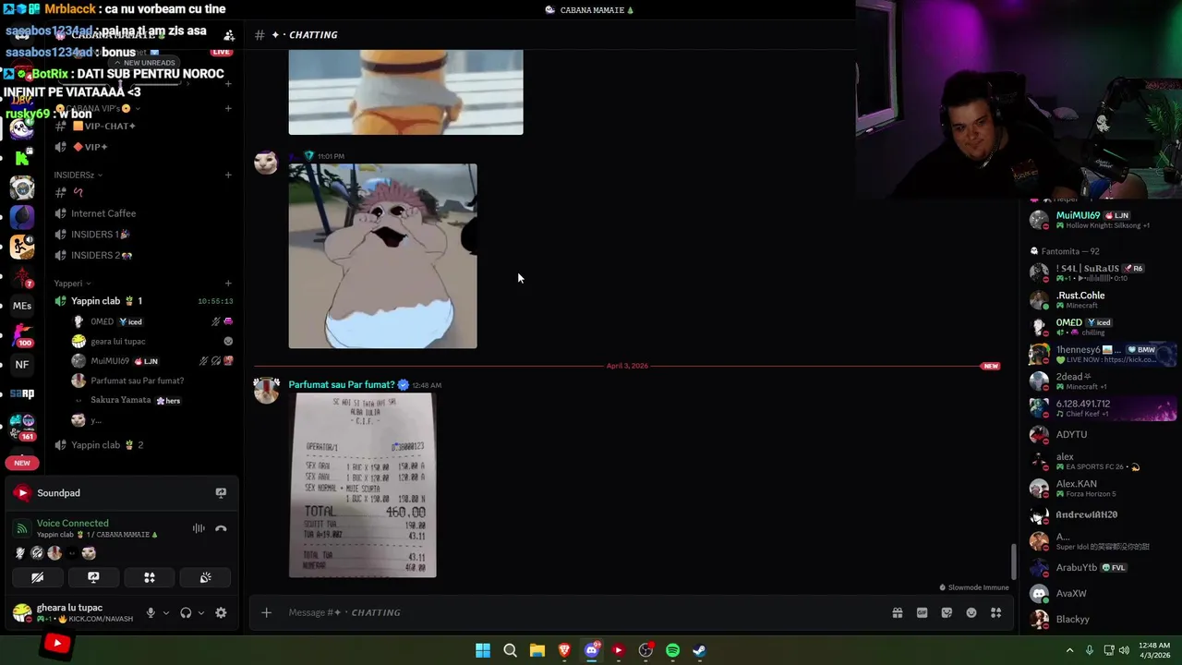Open the server with 100 badge
Image resolution: width=1182 pixels, height=665 pixels.
(22, 335)
